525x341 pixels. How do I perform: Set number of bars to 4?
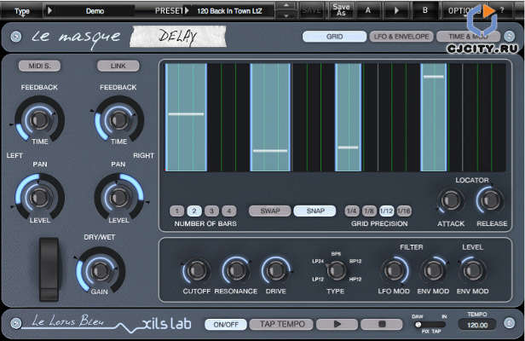click(x=229, y=211)
